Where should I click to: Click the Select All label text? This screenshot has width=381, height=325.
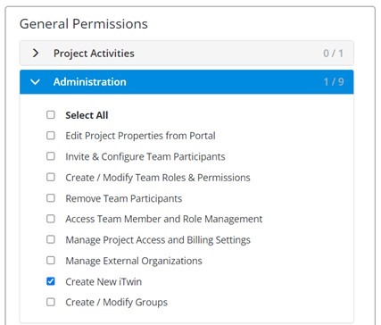tap(87, 115)
